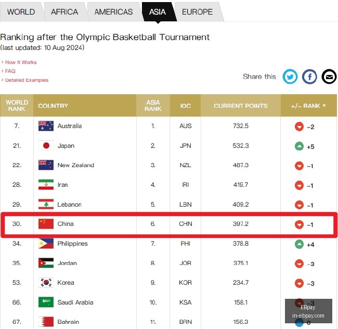Click the CURRENT POINTS column header

[241, 106]
